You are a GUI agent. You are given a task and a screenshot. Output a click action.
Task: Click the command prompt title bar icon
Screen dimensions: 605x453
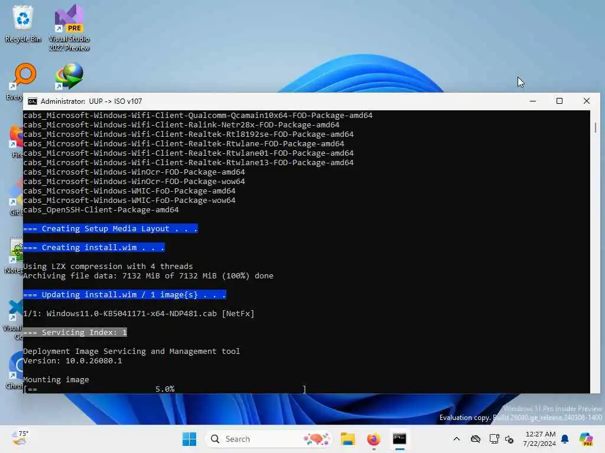pyautogui.click(x=32, y=101)
